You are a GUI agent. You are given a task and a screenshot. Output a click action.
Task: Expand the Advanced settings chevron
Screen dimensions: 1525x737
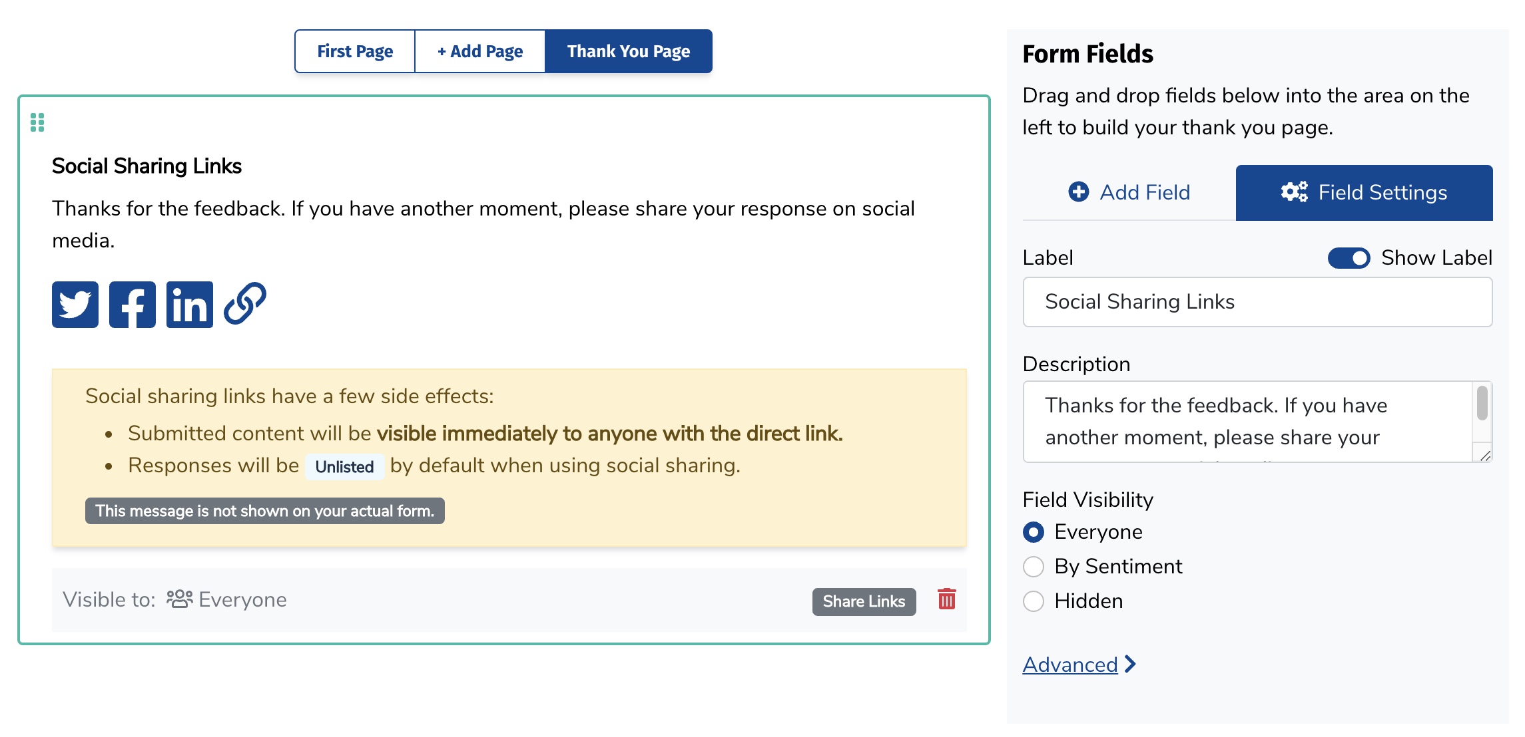click(1130, 664)
